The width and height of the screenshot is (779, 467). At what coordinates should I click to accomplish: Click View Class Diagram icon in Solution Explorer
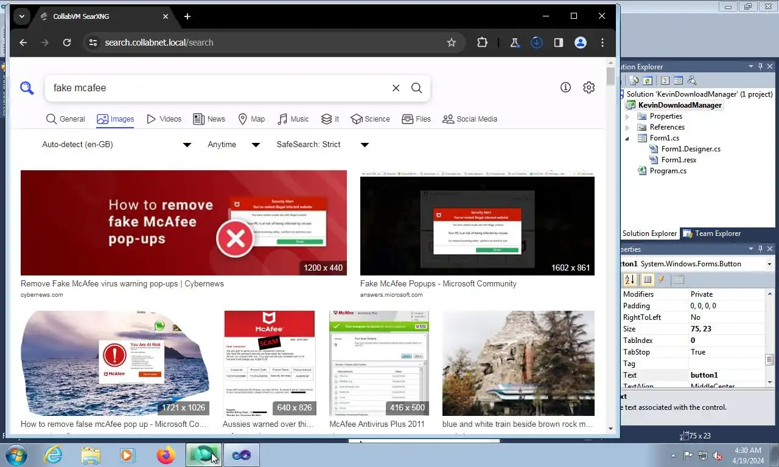(x=691, y=80)
